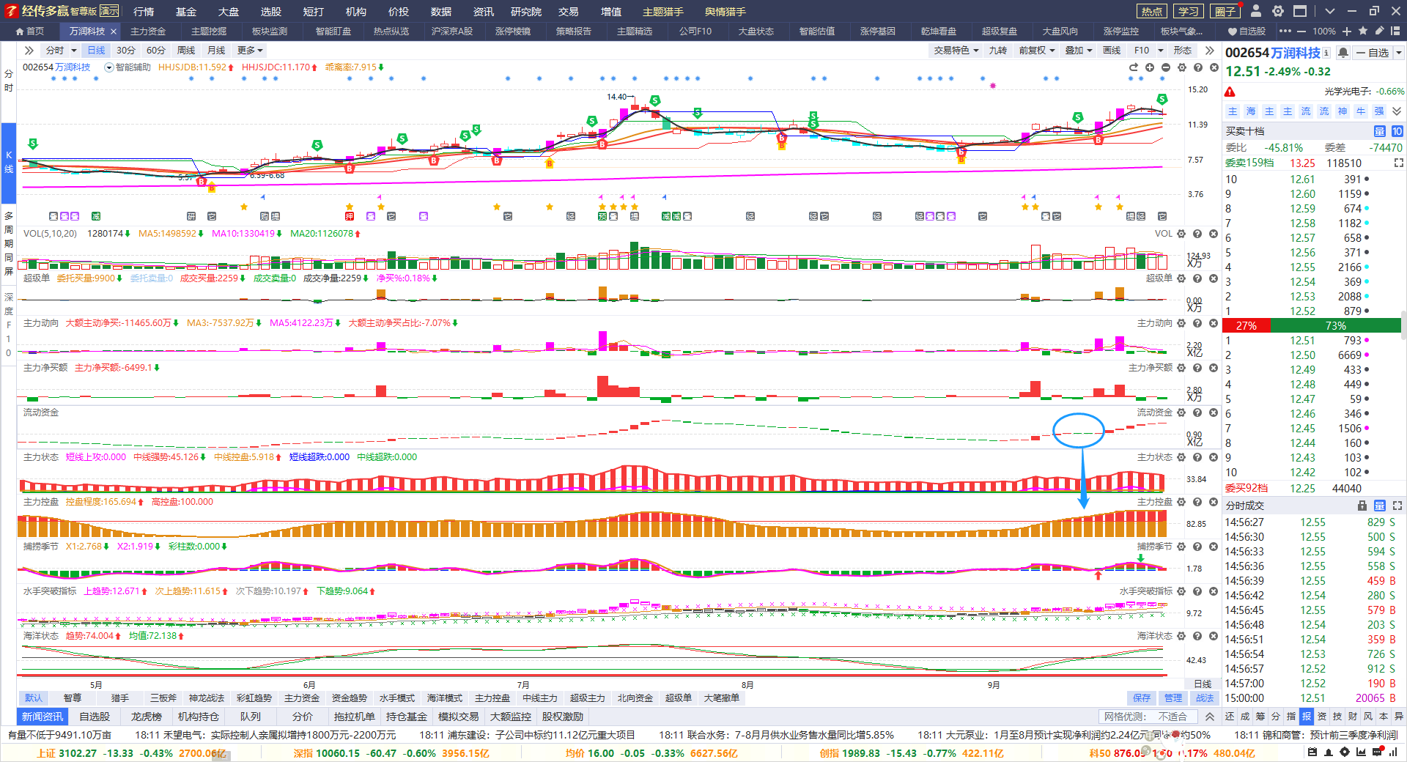Click the help question icon on K-line chart
This screenshot has width=1407, height=762.
tap(1198, 67)
